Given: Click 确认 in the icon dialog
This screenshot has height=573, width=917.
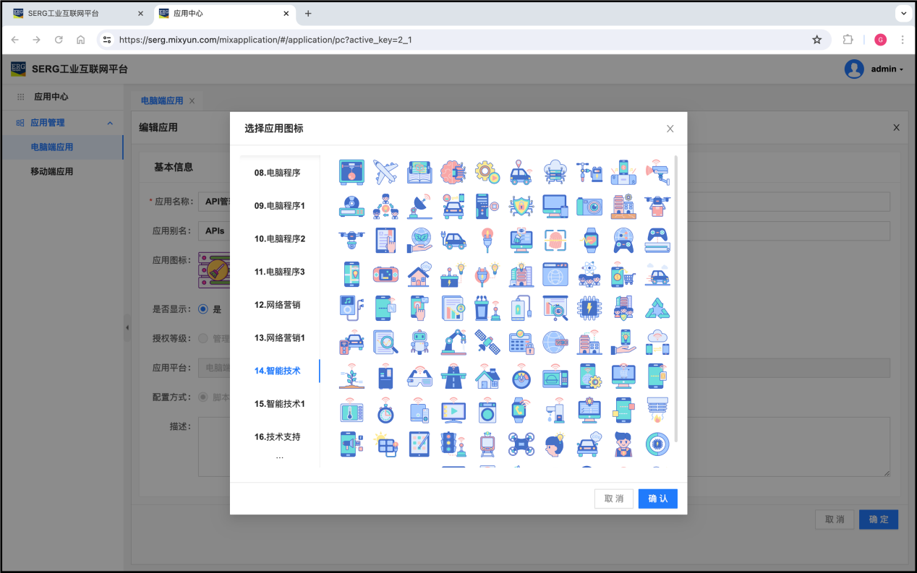Looking at the screenshot, I should (x=657, y=499).
